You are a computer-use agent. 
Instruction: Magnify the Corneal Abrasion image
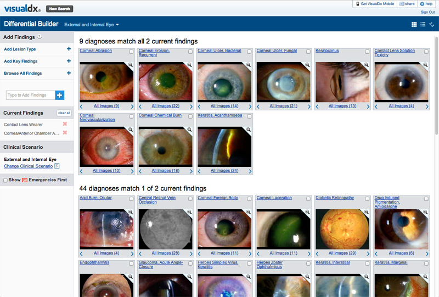tap(131, 65)
